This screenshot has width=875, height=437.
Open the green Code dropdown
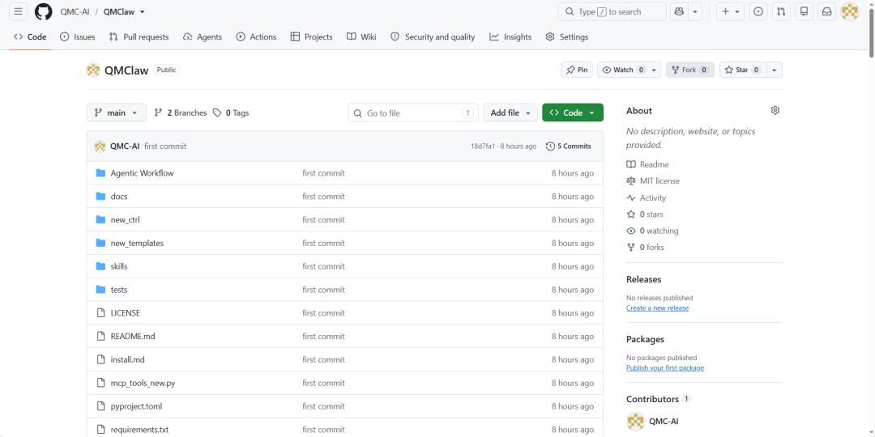(x=573, y=112)
